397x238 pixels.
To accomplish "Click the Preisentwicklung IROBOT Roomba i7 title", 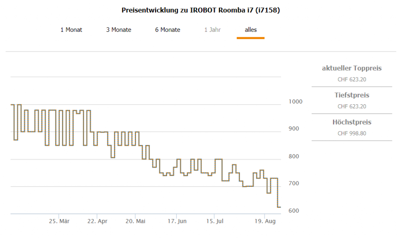I will click(x=200, y=10).
